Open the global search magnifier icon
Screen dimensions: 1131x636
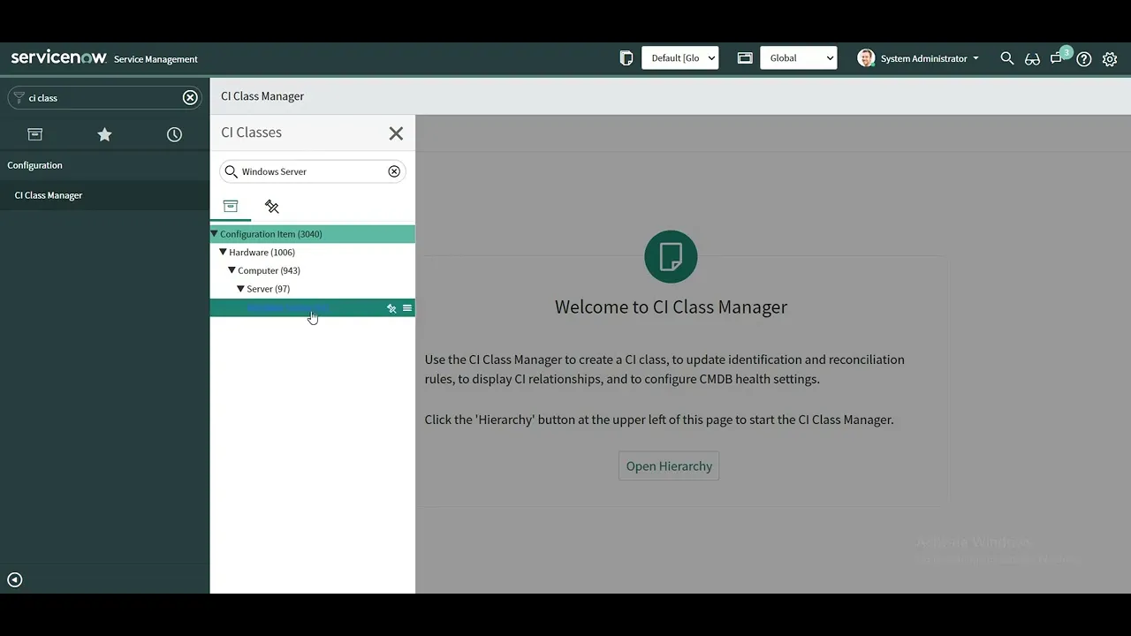1007,58
